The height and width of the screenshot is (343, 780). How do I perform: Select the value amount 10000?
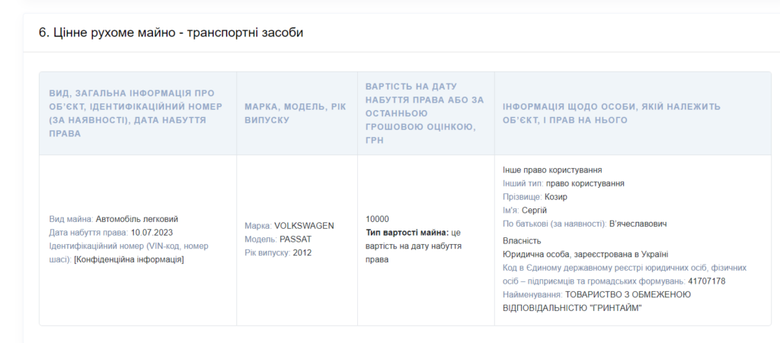point(377,219)
